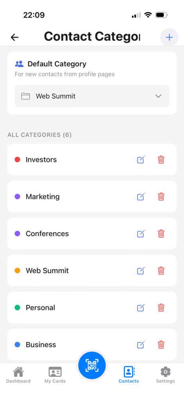
Task: Click the trash icon for Web Summit row
Action: click(x=161, y=271)
